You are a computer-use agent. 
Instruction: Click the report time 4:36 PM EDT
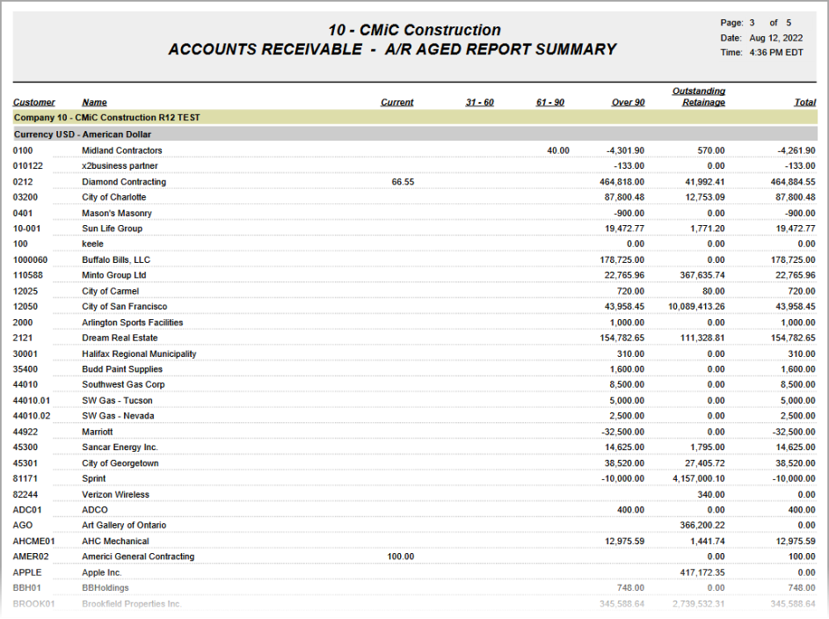click(x=775, y=53)
